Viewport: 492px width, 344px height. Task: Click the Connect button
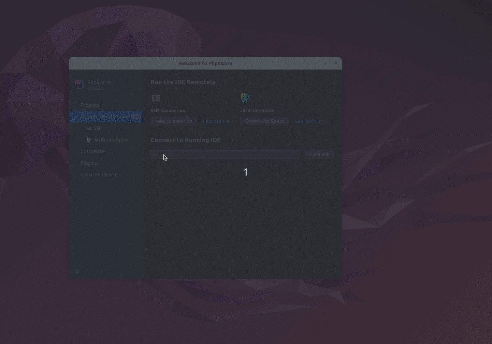coord(319,154)
